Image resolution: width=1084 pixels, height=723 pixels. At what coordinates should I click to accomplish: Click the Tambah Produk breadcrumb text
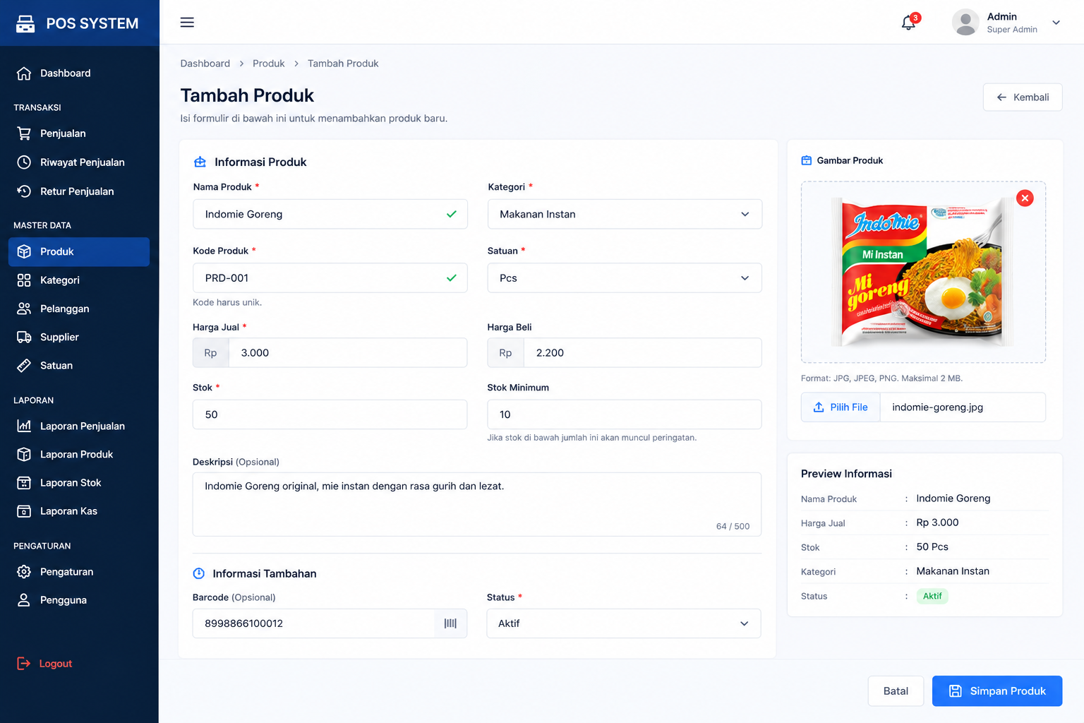(343, 64)
